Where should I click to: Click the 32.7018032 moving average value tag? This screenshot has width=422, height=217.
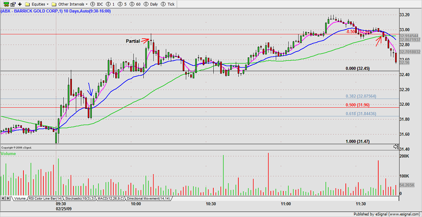410,52
